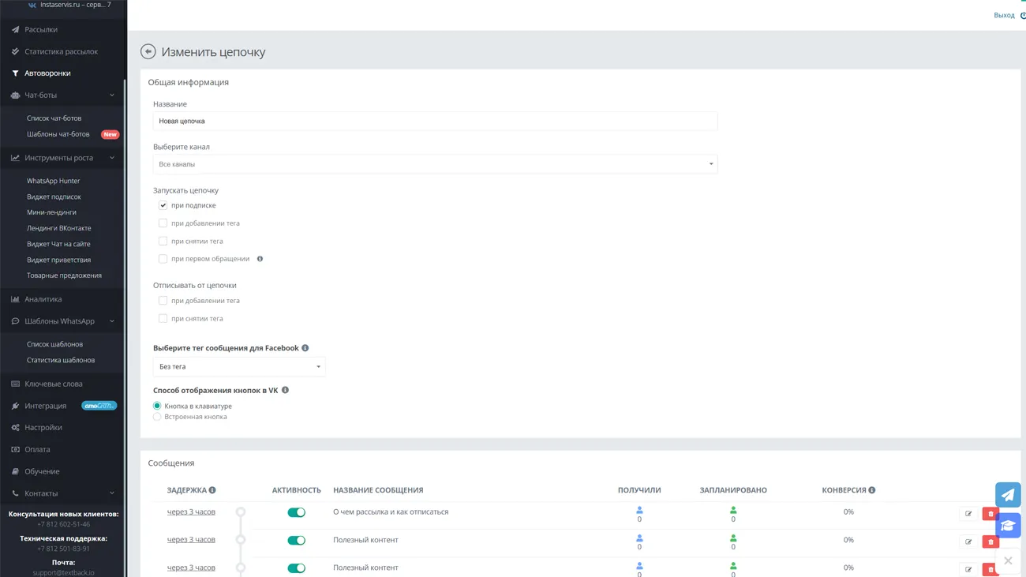This screenshot has width=1026, height=577.
Task: Open Рассылки in the sidebar
Action: coord(41,30)
